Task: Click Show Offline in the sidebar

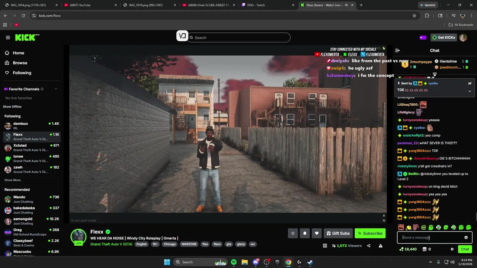Action: point(12,107)
